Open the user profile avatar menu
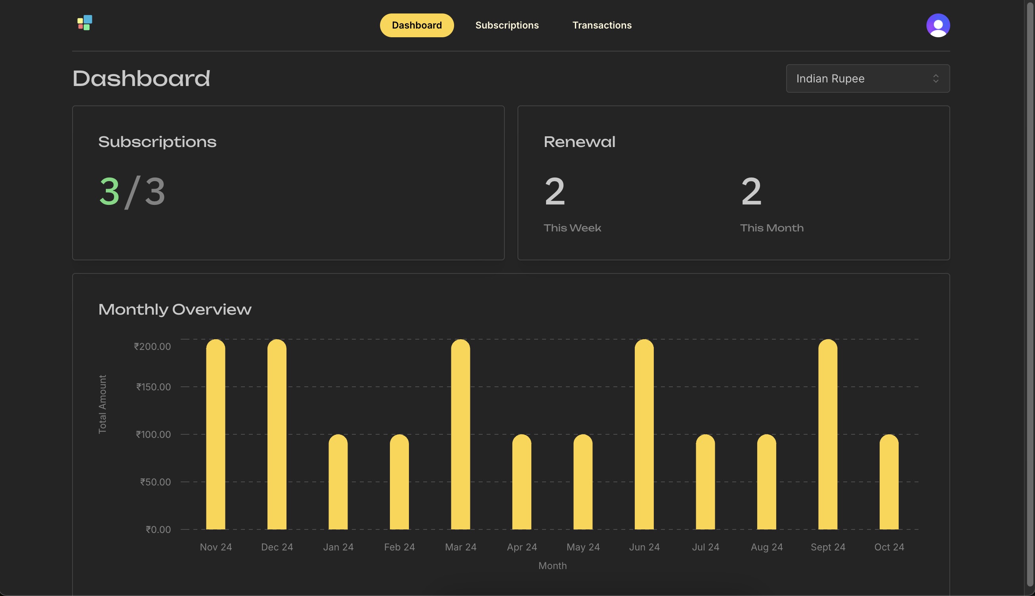This screenshot has width=1035, height=596. (938, 25)
